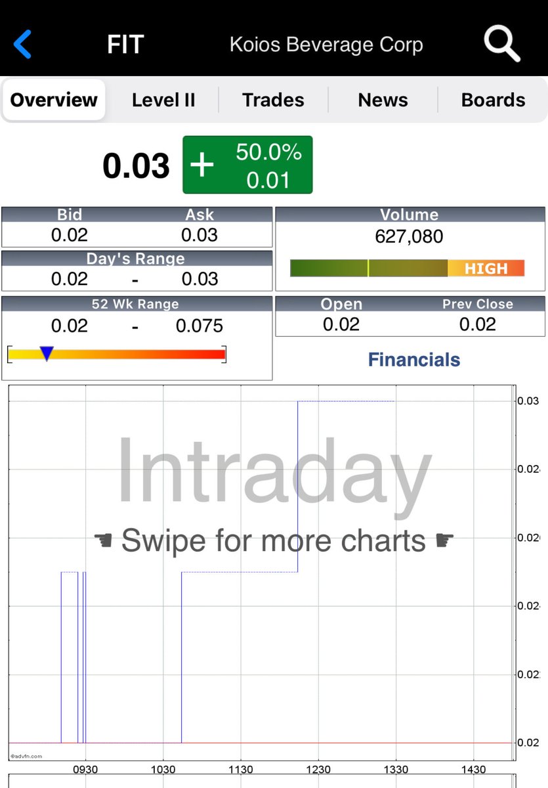Viewport: 548px width, 788px height.
Task: Open the Financials link
Action: (414, 359)
